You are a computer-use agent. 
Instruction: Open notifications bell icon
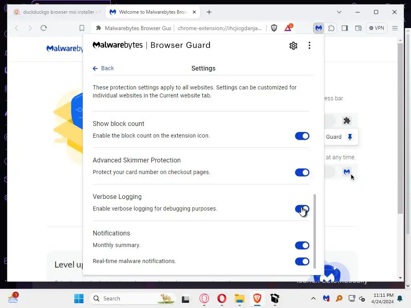coord(400,298)
